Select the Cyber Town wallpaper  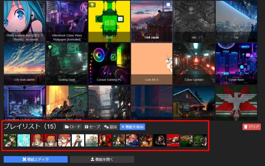click(x=237, y=64)
